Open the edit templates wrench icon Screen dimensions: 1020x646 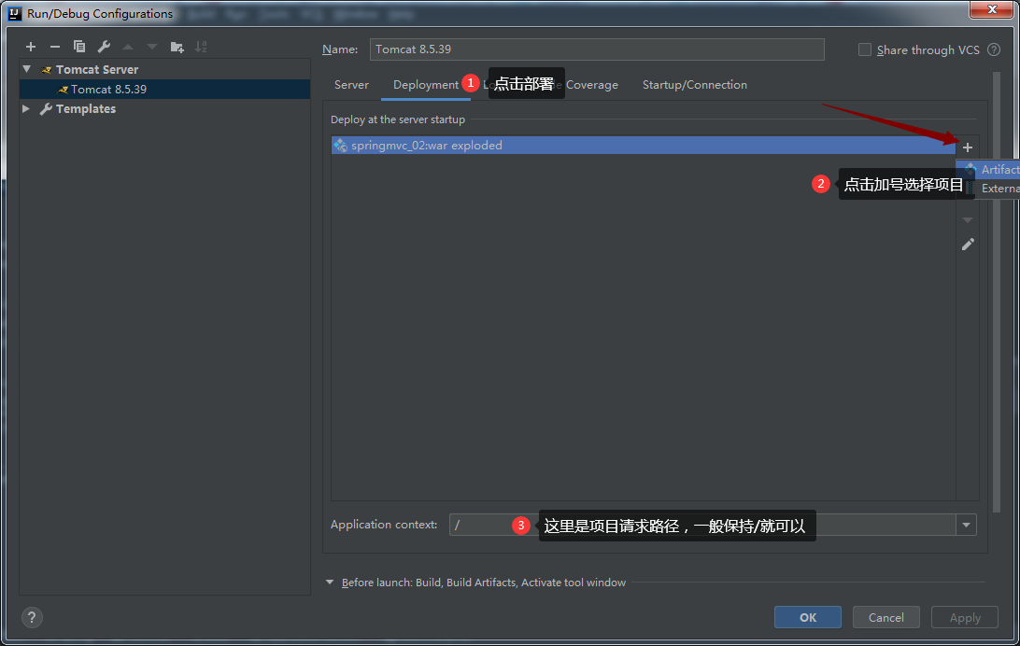[x=104, y=47]
